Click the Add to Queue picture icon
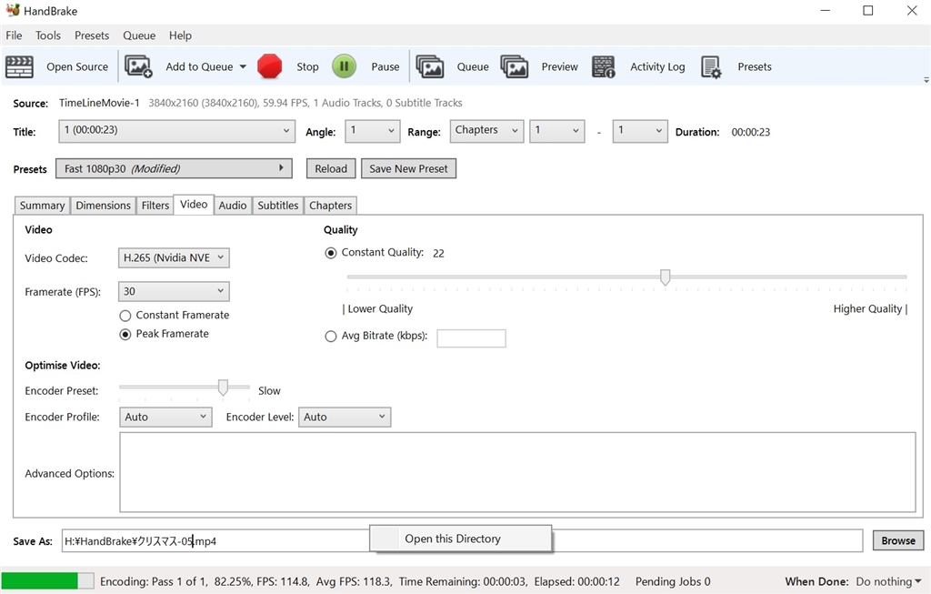The height and width of the screenshot is (594, 931). (x=138, y=66)
